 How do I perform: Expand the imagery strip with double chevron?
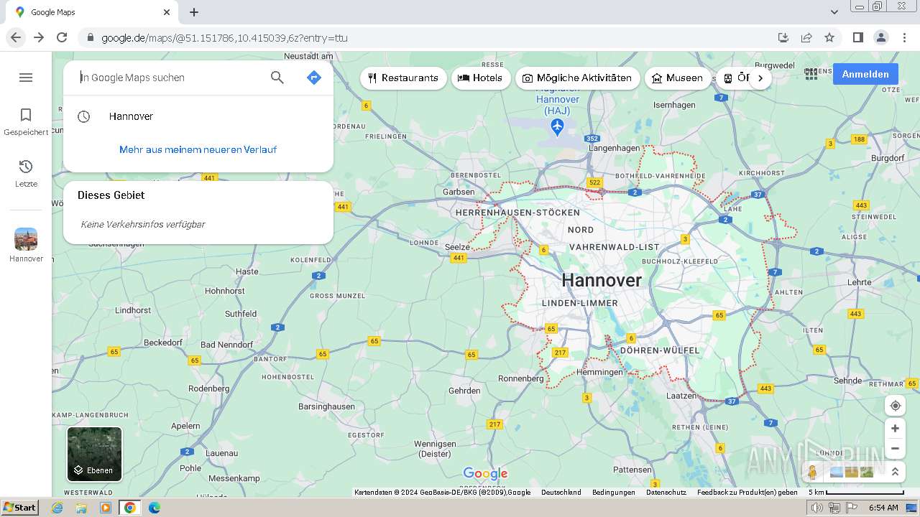[x=895, y=472]
